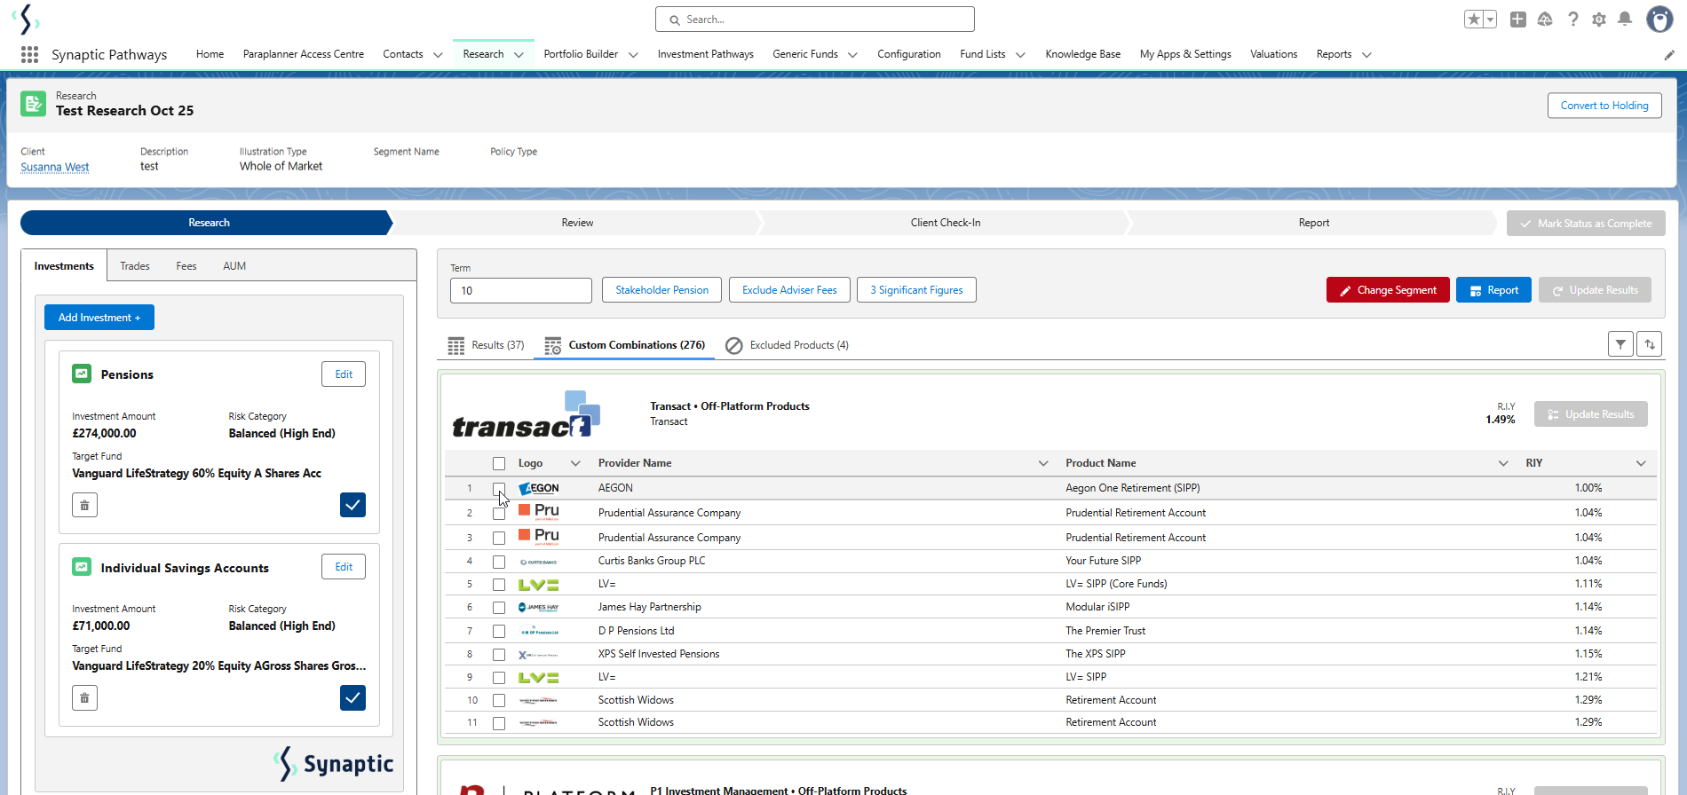Click the Add Investment + button
The height and width of the screenshot is (795, 1687).
pos(99,318)
